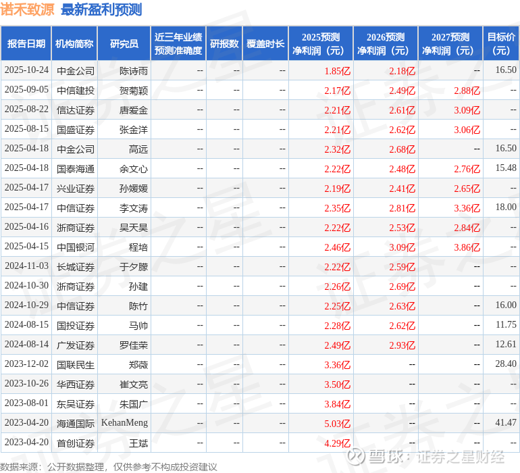Select institution 国泰海通

coord(76,169)
